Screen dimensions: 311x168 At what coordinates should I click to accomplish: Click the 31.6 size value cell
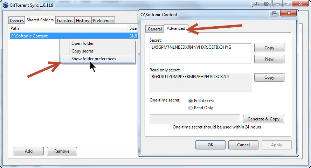coord(133,36)
